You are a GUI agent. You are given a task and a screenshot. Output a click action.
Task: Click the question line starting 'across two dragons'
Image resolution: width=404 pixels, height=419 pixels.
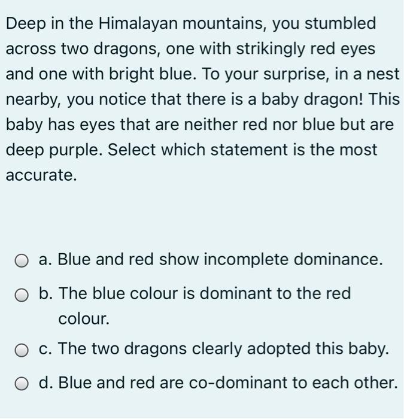tap(190, 50)
